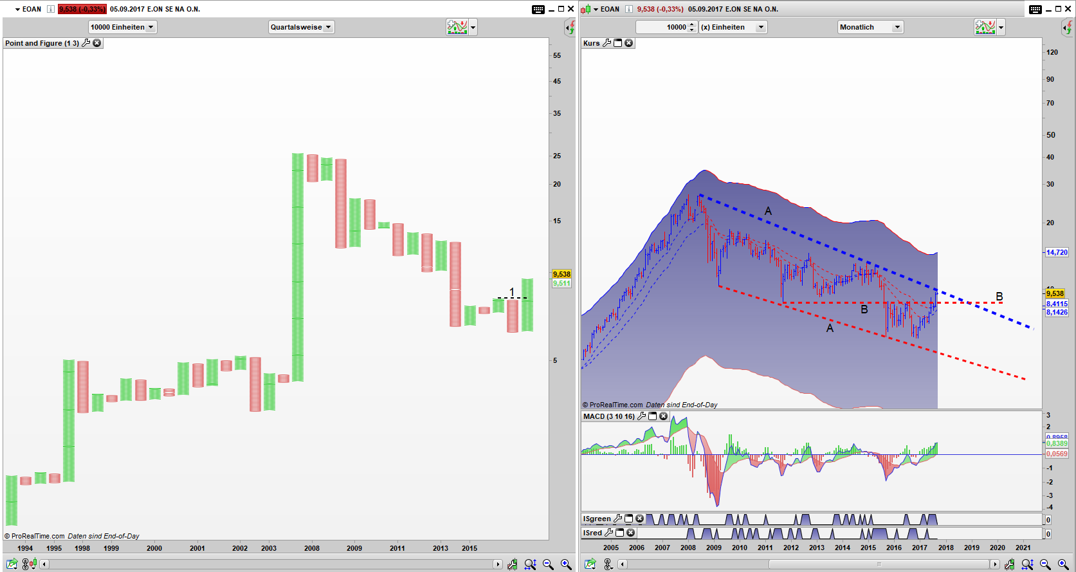The image size is (1076, 572).
Task: Click the ISred panel label
Action: point(592,533)
